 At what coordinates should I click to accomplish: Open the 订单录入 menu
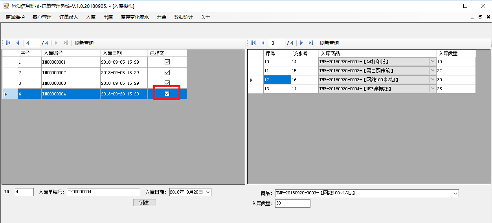(x=69, y=17)
